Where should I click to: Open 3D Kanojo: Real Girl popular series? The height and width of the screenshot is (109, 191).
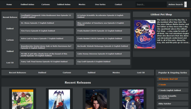172,79
